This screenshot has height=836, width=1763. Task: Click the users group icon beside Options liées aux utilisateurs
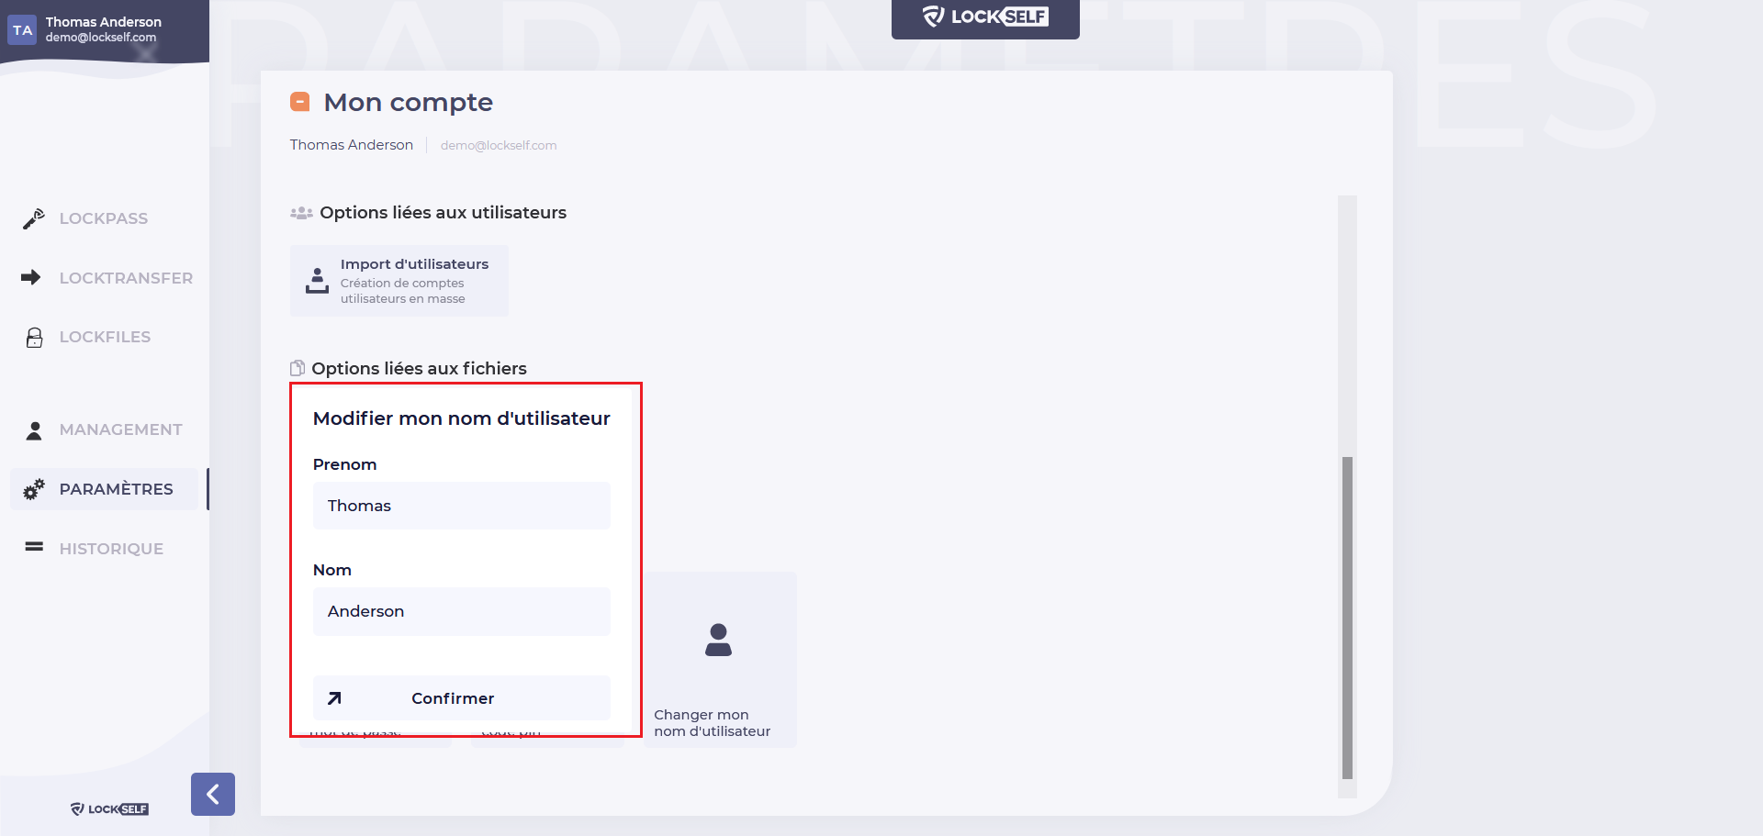point(301,213)
